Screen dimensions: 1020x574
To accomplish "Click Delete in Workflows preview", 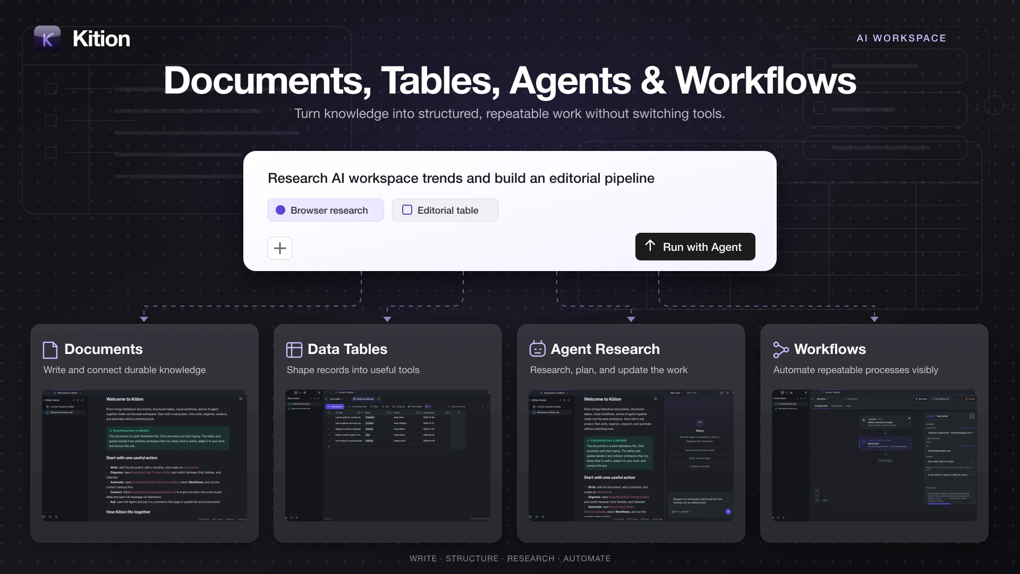I will click(x=970, y=399).
